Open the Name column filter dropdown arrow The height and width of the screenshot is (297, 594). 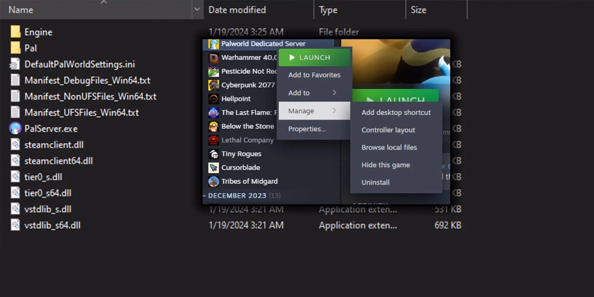click(x=197, y=10)
